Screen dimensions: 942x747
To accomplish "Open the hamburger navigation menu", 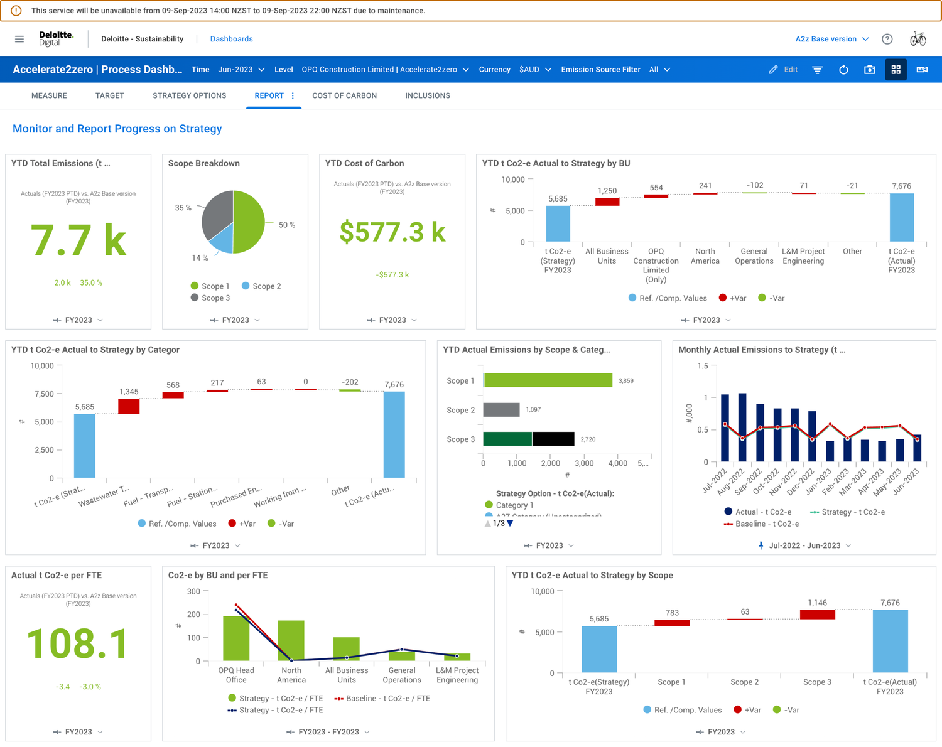I will coord(19,38).
